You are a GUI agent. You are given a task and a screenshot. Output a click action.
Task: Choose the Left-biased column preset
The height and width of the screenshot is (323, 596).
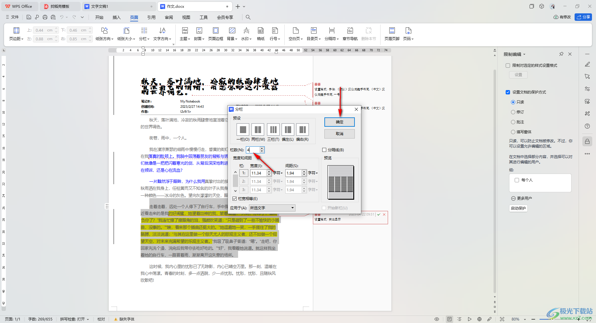(288, 130)
